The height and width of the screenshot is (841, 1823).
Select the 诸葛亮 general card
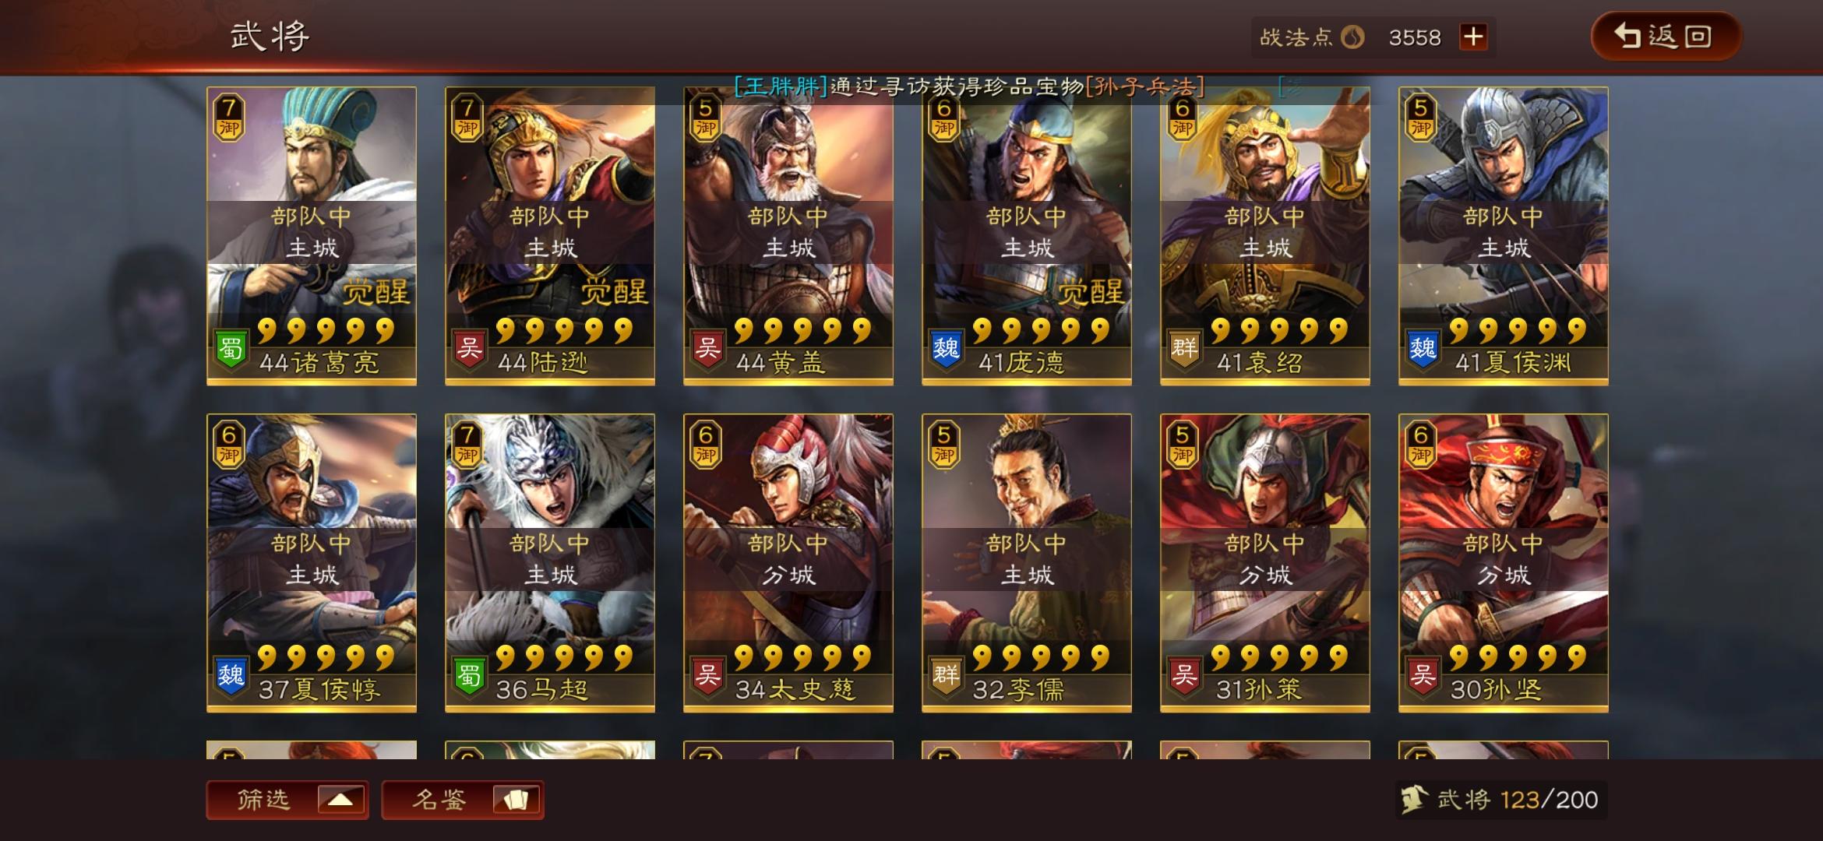312,236
